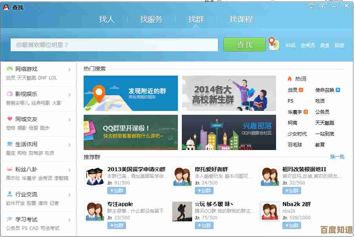
Task: Click the 影视娱乐 TV icon
Action: (9, 94)
